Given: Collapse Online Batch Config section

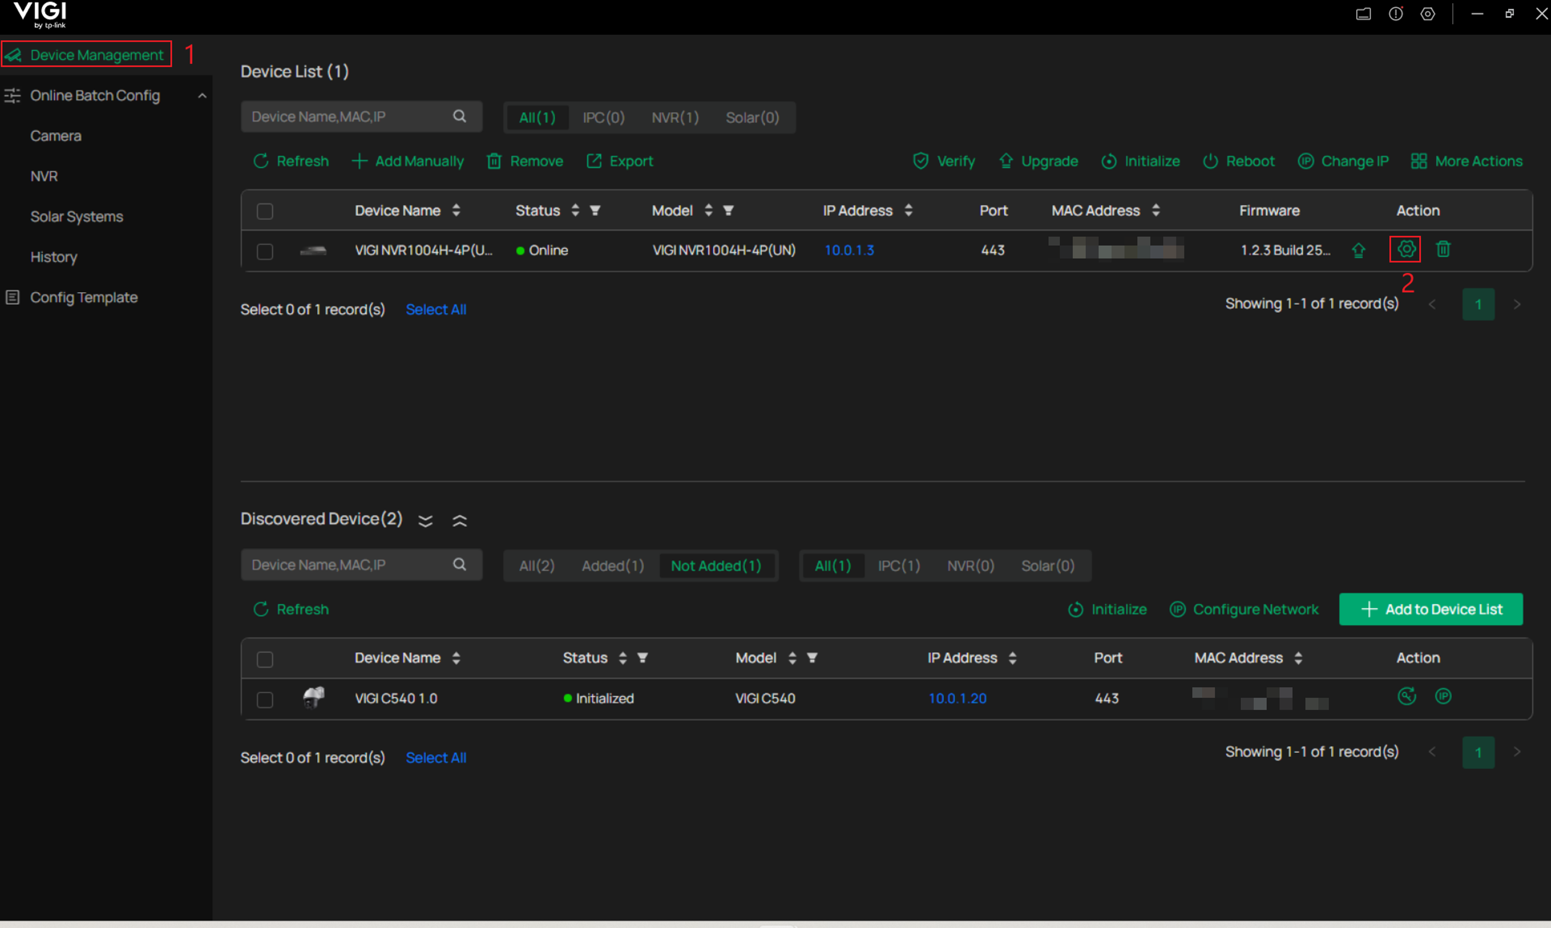Looking at the screenshot, I should (202, 96).
